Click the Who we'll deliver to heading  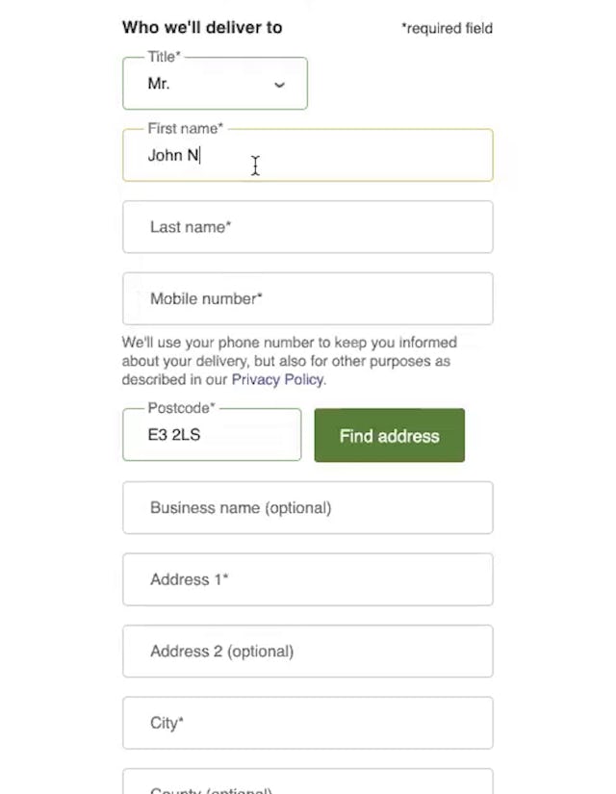(202, 27)
